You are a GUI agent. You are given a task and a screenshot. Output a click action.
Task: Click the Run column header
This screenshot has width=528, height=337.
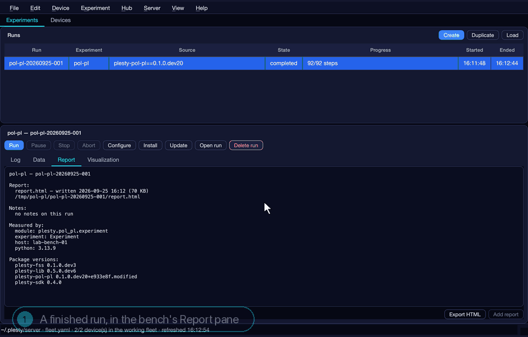pos(36,50)
